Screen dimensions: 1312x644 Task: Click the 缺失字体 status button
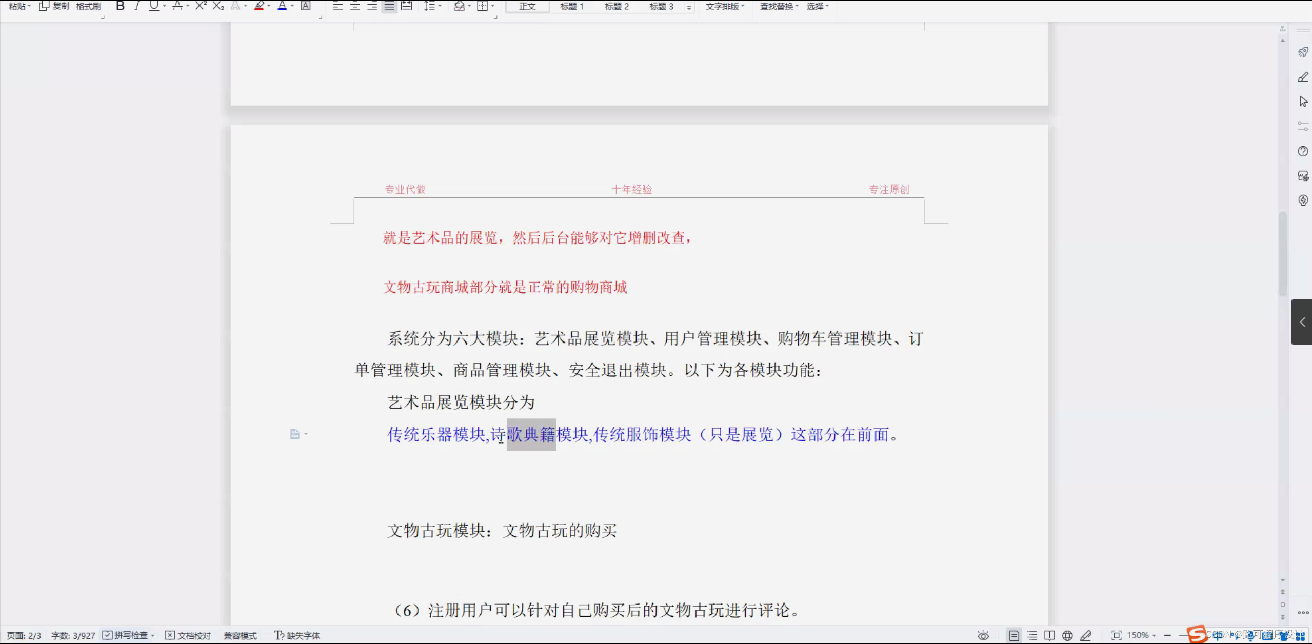[x=297, y=635]
